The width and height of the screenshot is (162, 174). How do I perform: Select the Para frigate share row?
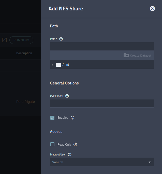click(25, 102)
